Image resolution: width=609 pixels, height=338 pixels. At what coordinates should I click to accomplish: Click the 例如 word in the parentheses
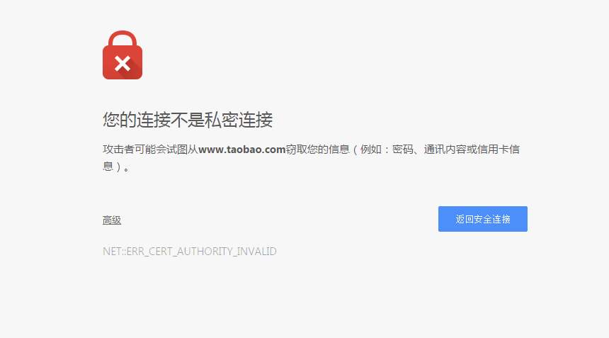coord(371,150)
